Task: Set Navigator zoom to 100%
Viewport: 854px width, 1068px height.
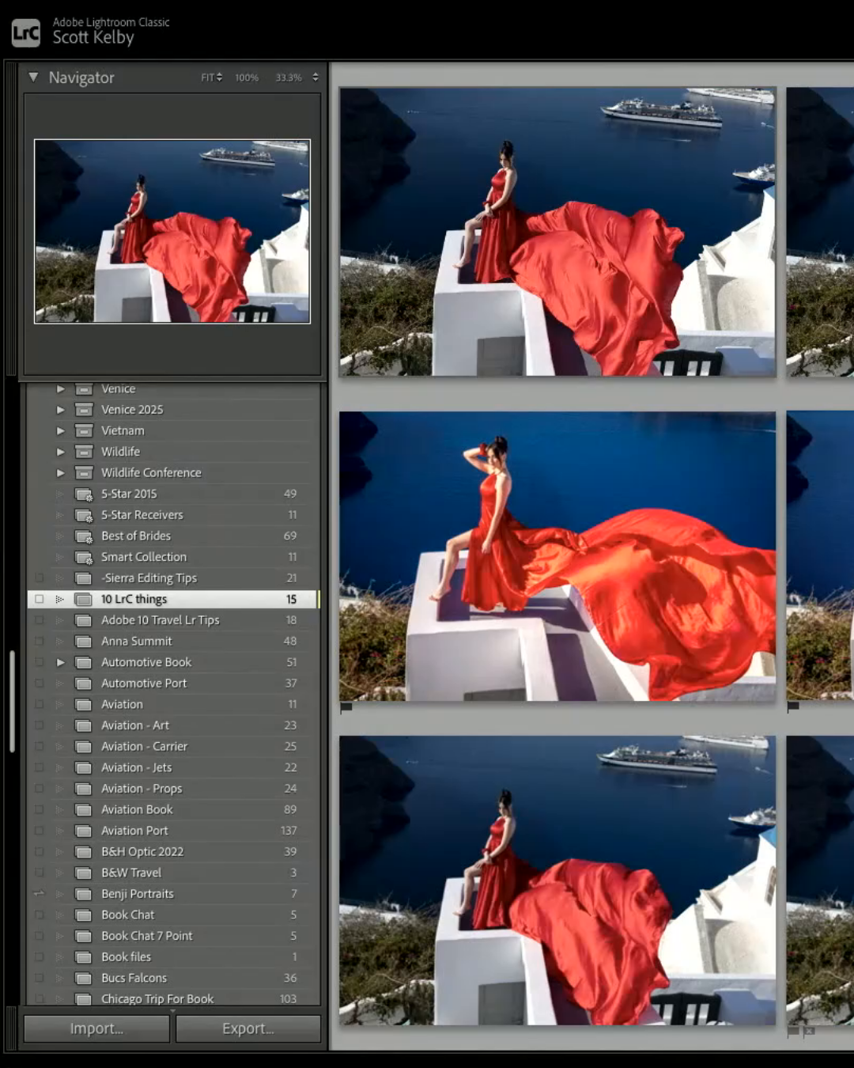Action: pos(247,78)
